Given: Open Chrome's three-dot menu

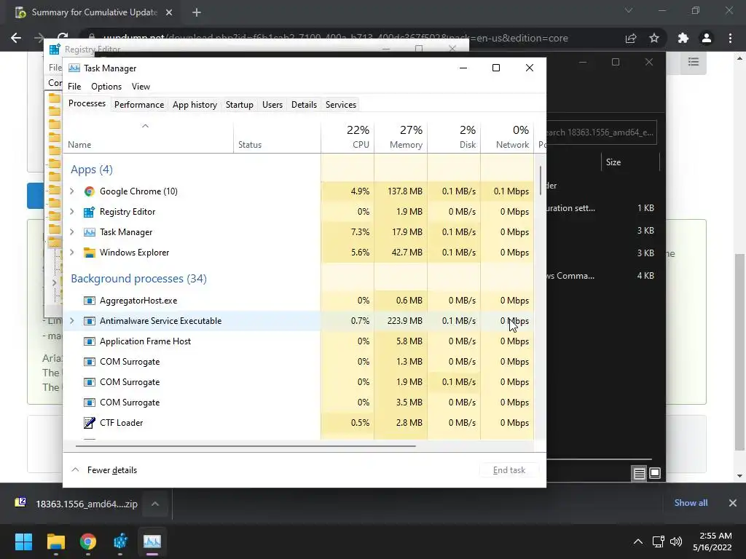Looking at the screenshot, I should (x=730, y=38).
